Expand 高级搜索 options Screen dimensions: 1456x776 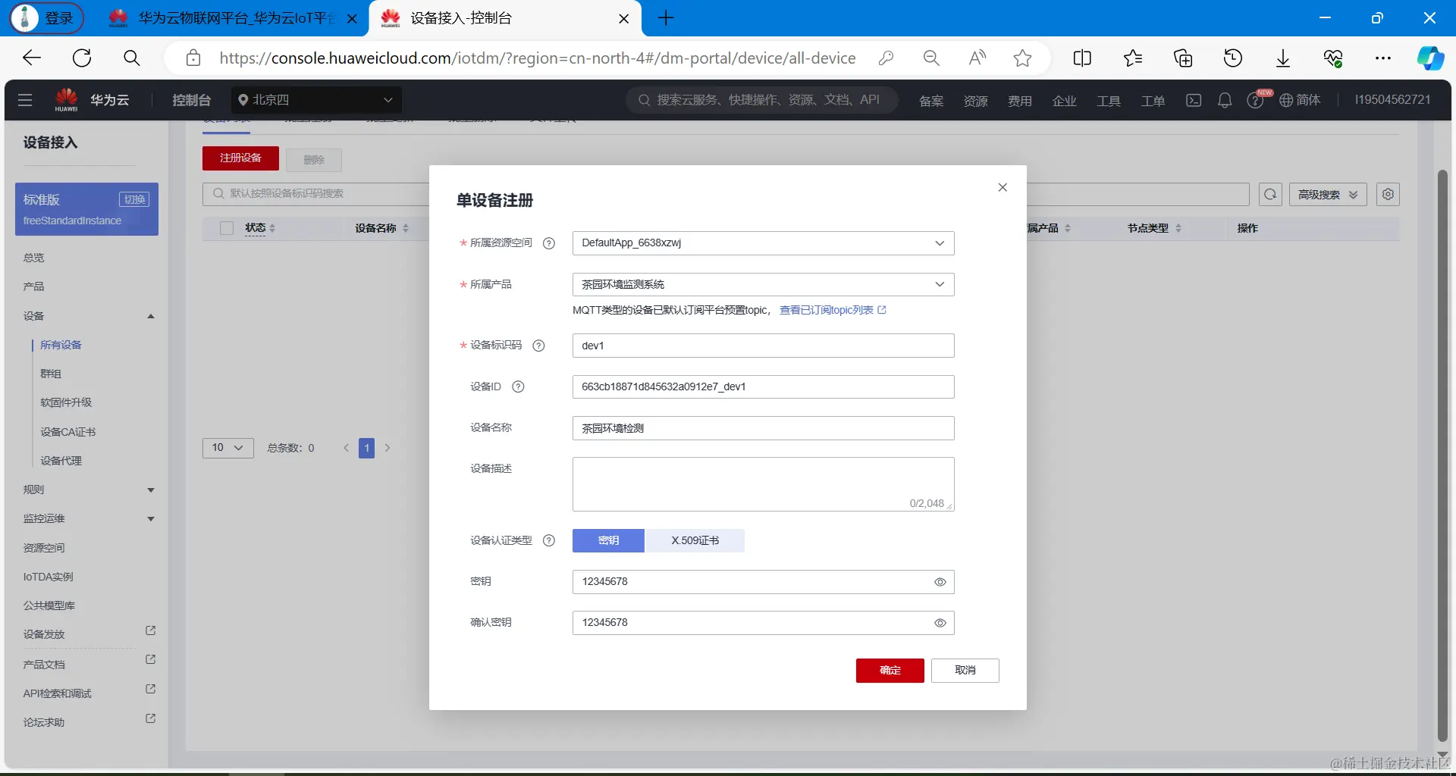tap(1328, 195)
